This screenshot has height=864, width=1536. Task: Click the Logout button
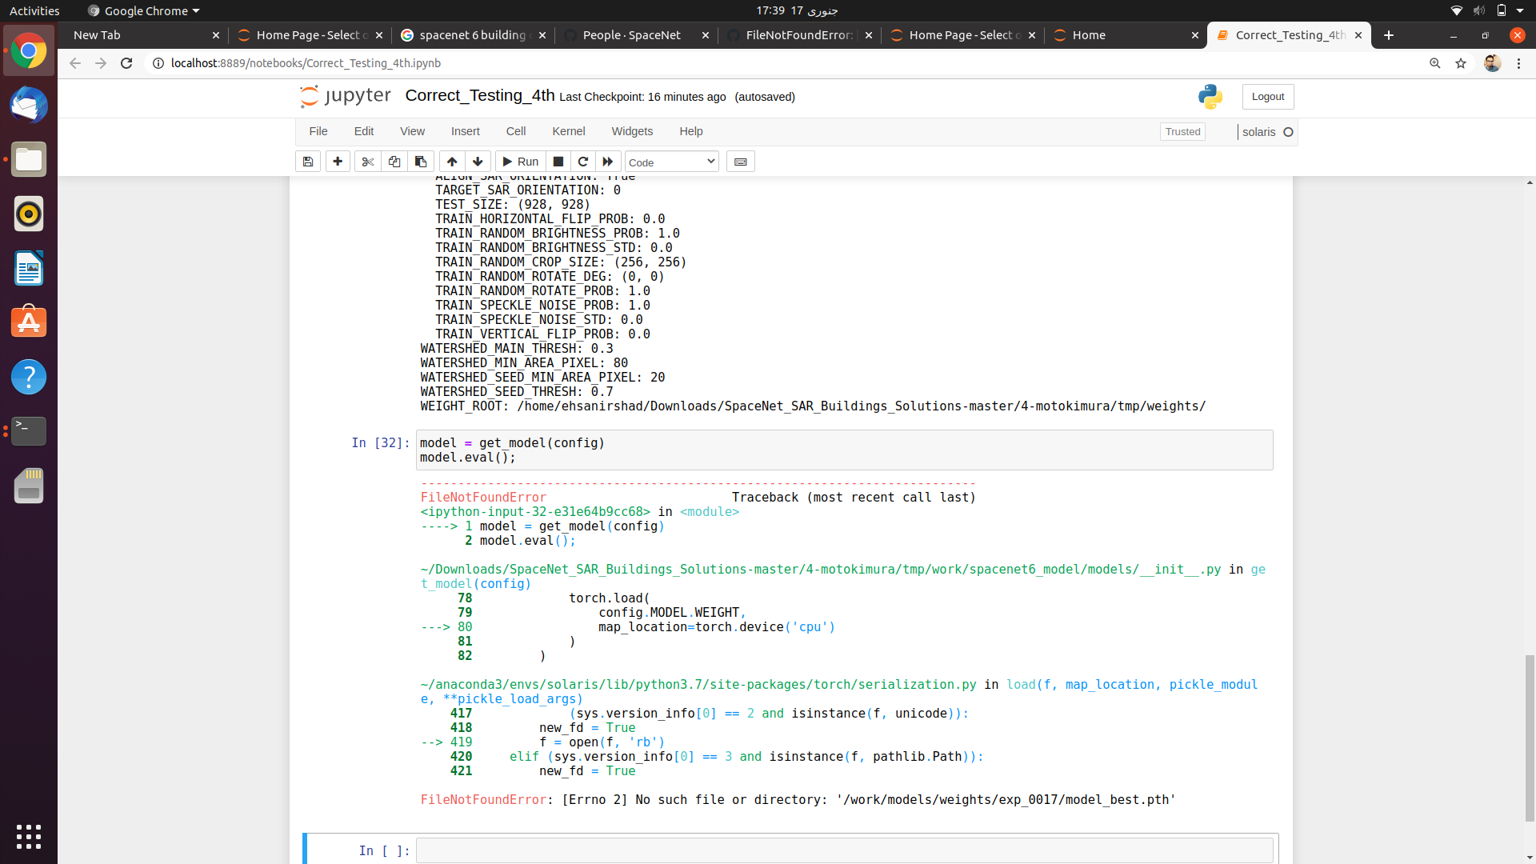tap(1267, 96)
